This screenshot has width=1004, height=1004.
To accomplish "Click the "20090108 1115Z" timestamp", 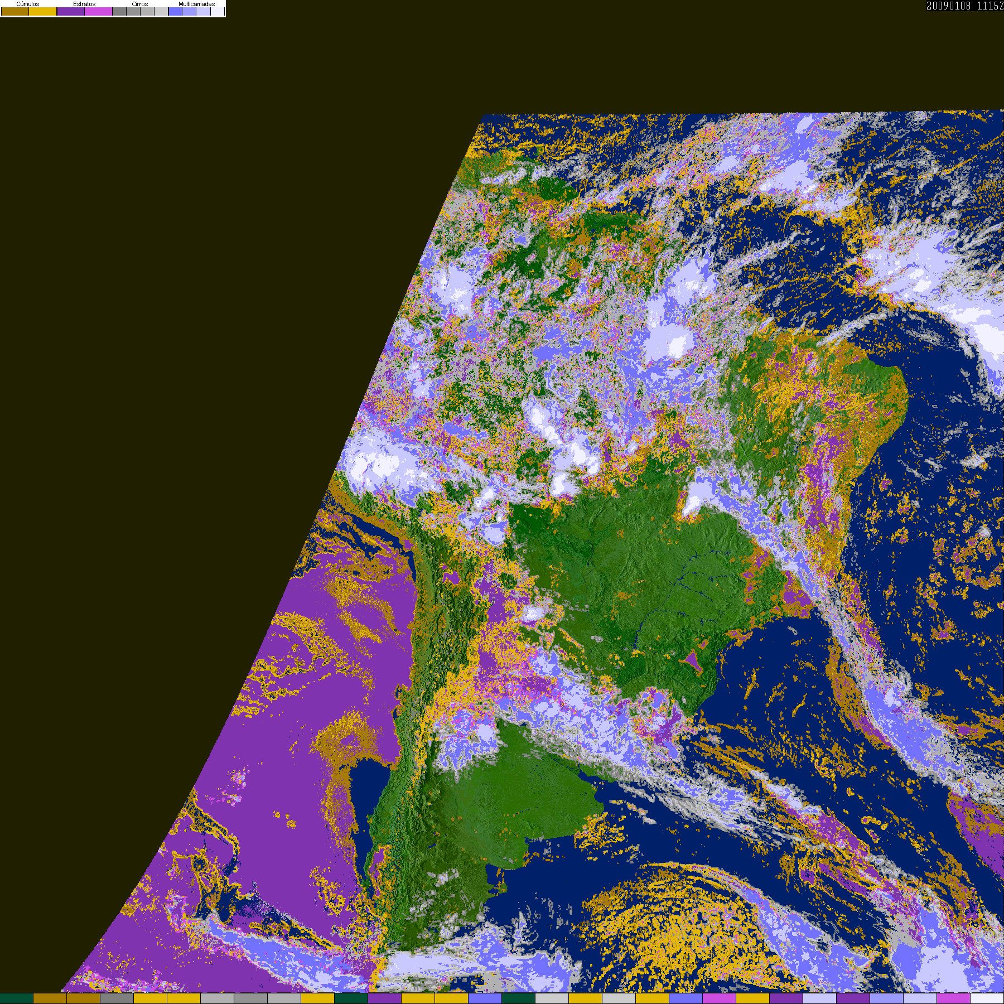I will pos(965,6).
